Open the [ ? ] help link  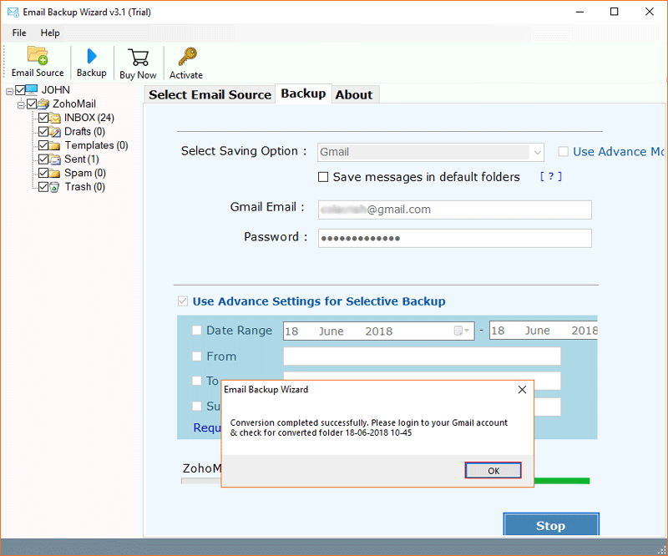coord(551,176)
